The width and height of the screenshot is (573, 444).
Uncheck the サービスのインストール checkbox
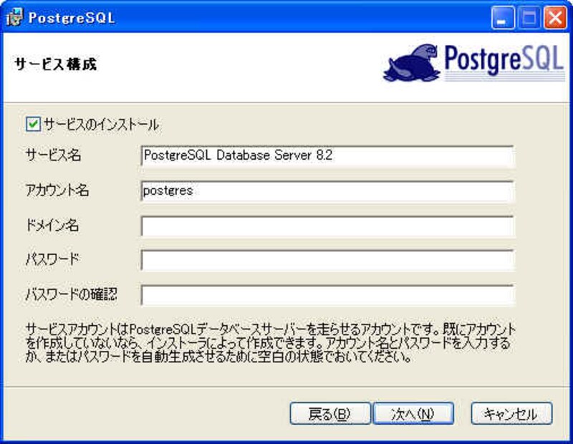pyautogui.click(x=33, y=124)
